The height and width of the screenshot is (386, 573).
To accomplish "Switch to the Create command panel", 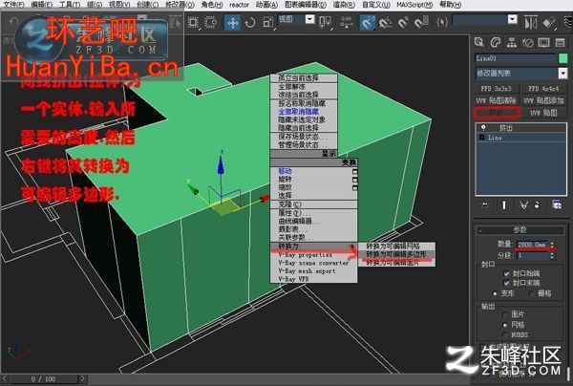I will click(479, 43).
